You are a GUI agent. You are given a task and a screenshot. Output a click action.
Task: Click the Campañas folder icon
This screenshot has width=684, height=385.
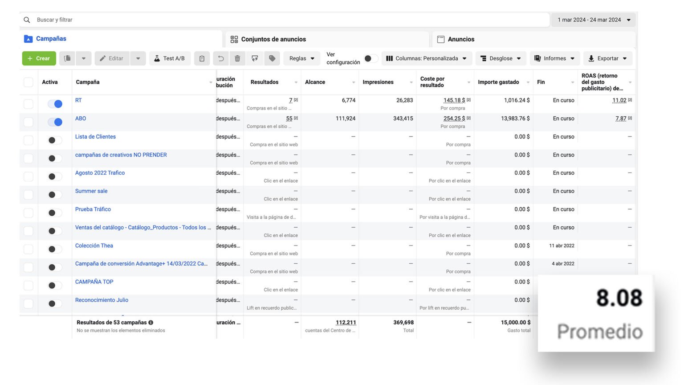[28, 39]
